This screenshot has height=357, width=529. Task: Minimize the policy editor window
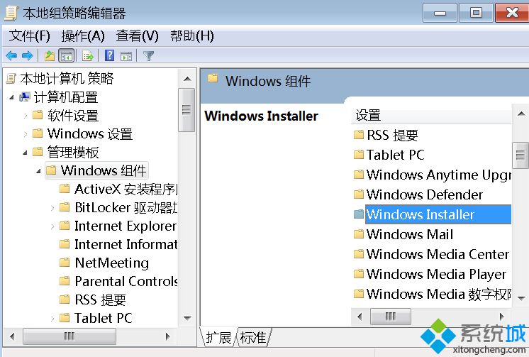pyautogui.click(x=440, y=13)
